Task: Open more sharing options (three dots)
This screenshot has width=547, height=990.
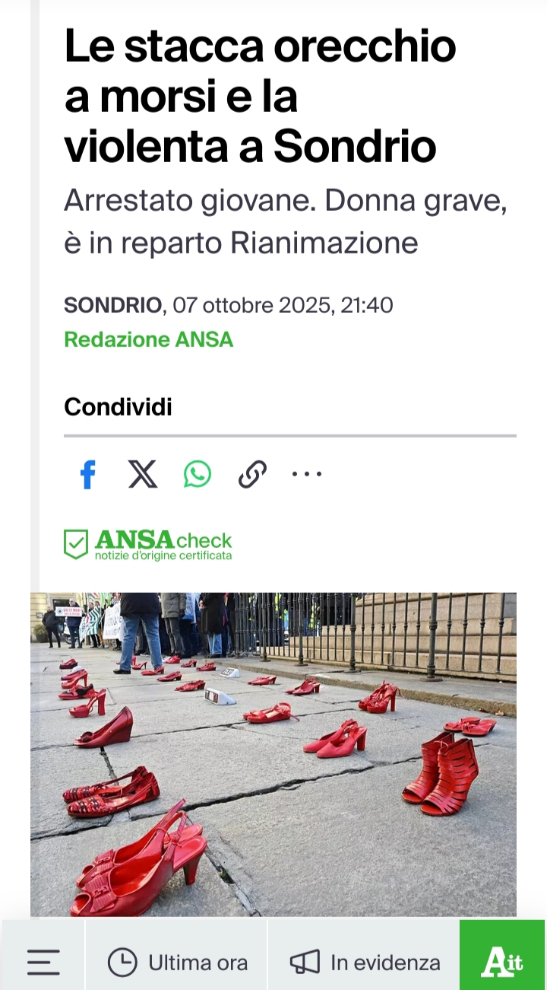Action: tap(307, 475)
